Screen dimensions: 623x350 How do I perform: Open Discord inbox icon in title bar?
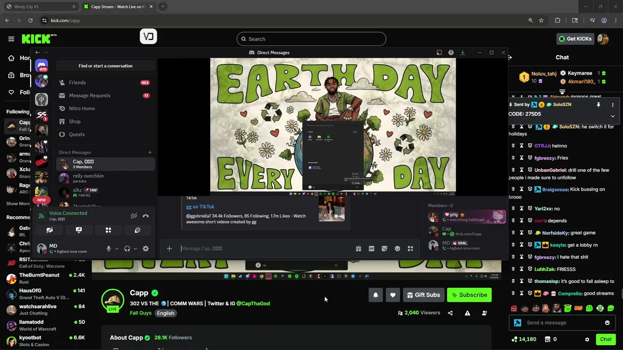click(439, 52)
